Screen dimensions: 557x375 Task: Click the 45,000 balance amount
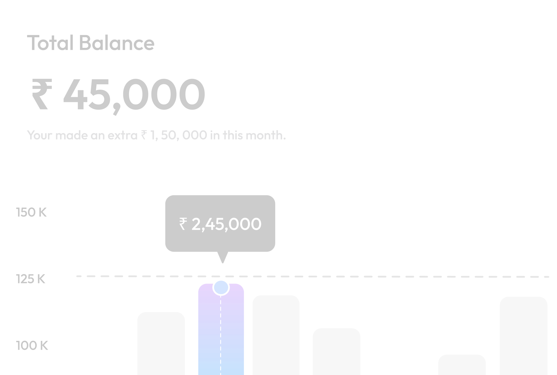(x=134, y=94)
